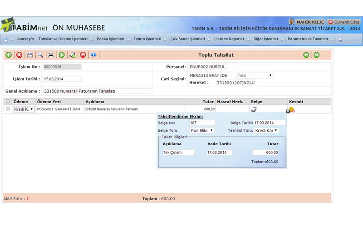Viewport: 363px width, 227px height.
Task: Expand Tahsilat ve Ödeme İşlemleri menu
Action: 65,39
